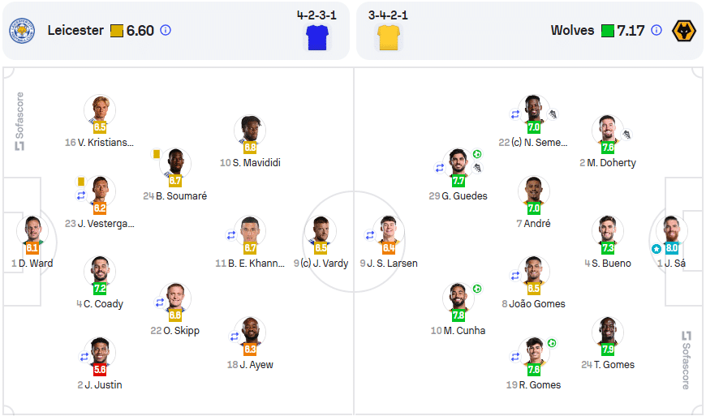
Task: Click Leicester's yellow 6.60 rating square
Action: [117, 31]
